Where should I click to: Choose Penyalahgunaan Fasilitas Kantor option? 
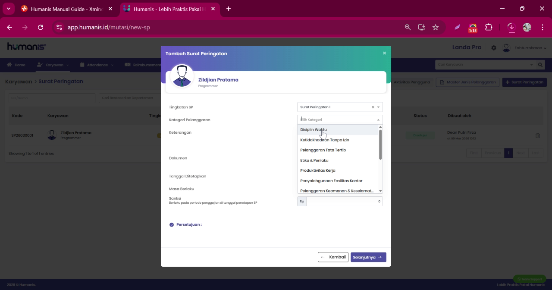(338, 181)
